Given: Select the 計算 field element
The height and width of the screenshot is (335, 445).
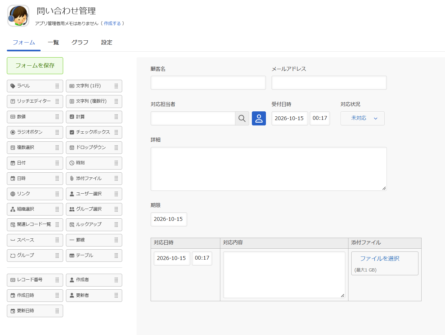Looking at the screenshot, I should (94, 117).
